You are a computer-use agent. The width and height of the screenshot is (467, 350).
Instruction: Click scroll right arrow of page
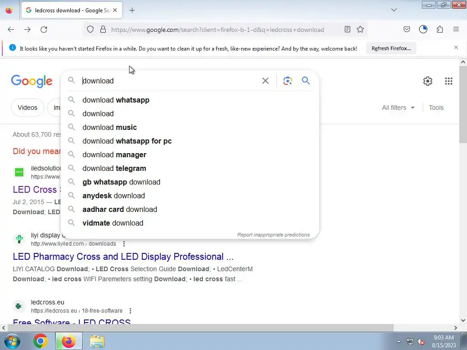coord(456,328)
